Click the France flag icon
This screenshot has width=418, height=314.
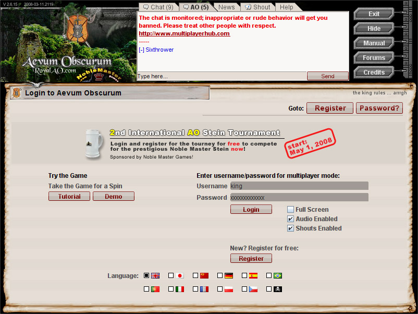coord(204,289)
